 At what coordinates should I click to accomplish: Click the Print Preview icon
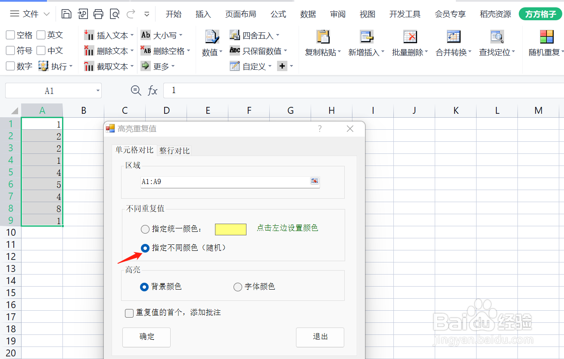coord(115,14)
